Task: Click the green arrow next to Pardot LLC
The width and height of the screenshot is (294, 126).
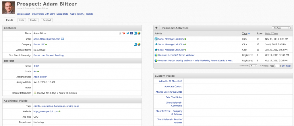Action: click(46, 44)
